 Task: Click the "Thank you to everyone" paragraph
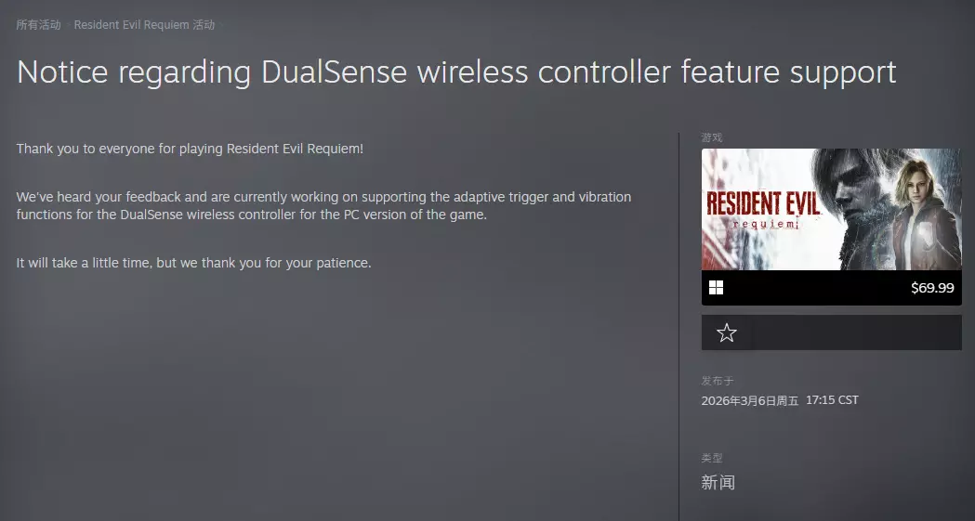(x=190, y=149)
